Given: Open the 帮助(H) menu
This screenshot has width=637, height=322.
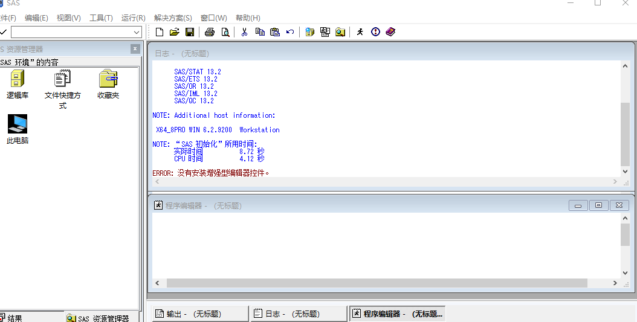Looking at the screenshot, I should [248, 18].
